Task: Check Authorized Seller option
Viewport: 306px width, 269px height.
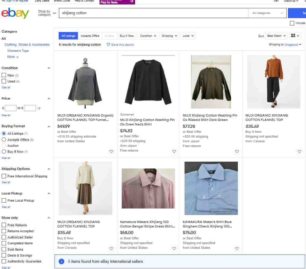Action: pyautogui.click(x=4, y=237)
